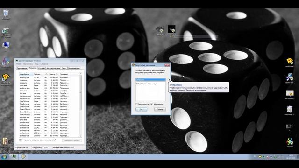Sort processes by the ЦП column header

[x=46, y=74]
